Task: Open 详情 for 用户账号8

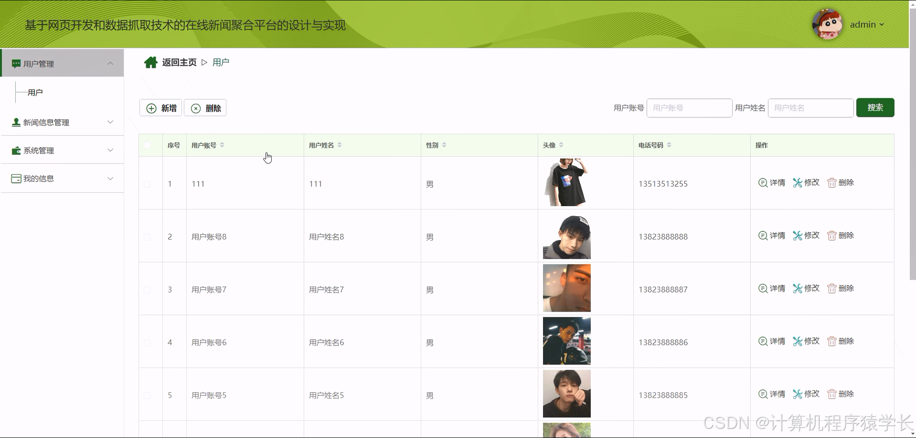Action: click(772, 235)
